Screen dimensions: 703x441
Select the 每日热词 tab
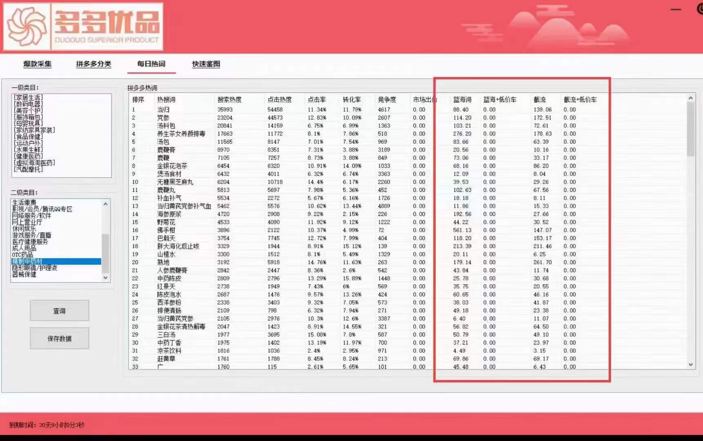(151, 64)
